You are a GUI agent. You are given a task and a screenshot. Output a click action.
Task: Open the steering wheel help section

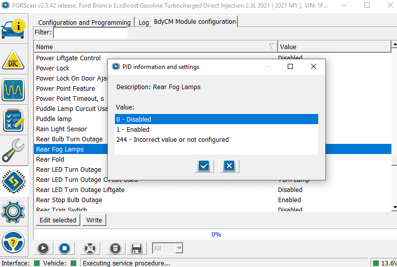tap(13, 242)
